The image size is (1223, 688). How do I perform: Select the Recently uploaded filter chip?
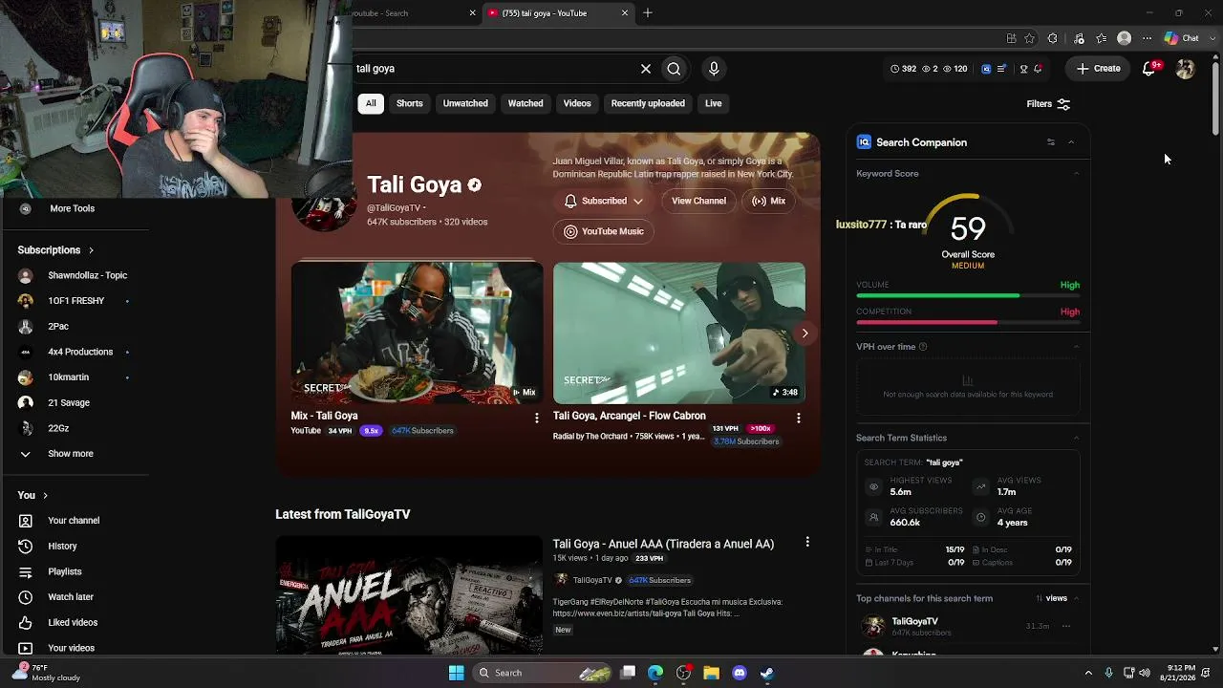pos(648,103)
